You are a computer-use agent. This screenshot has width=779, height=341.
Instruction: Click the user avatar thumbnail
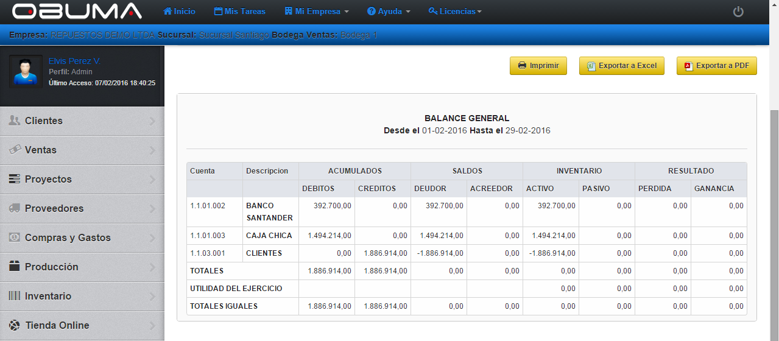(x=26, y=72)
